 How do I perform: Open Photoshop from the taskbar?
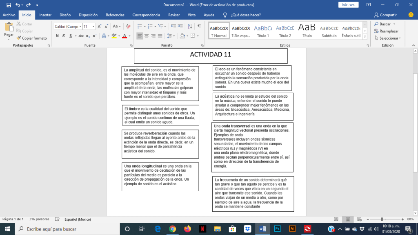pos(277,229)
